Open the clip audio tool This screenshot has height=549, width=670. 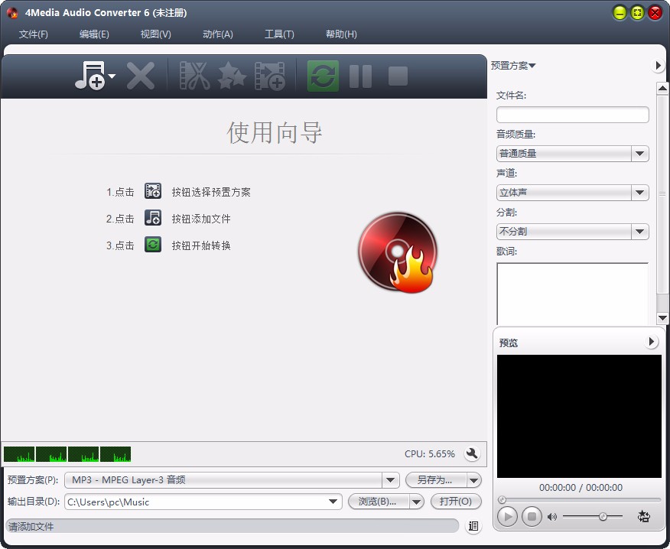(194, 76)
